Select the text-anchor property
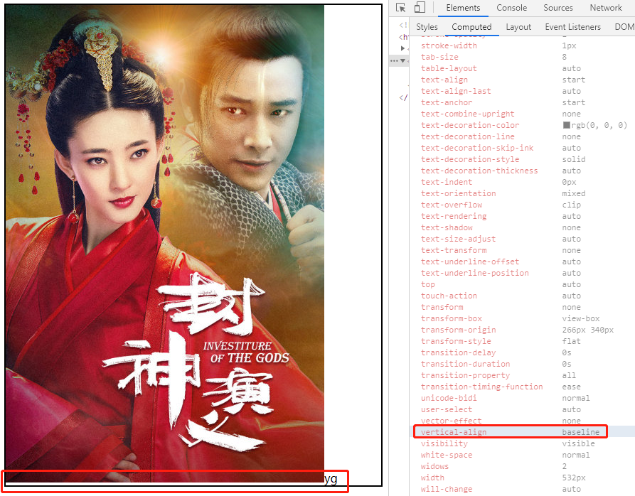Viewport: 635px width, 496px height. coord(447,102)
